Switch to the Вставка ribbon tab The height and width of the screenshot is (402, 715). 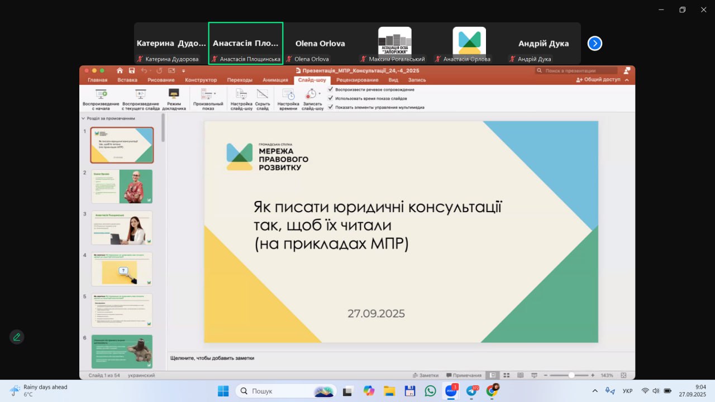point(127,80)
